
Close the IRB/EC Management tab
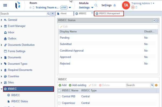tap(122, 13)
